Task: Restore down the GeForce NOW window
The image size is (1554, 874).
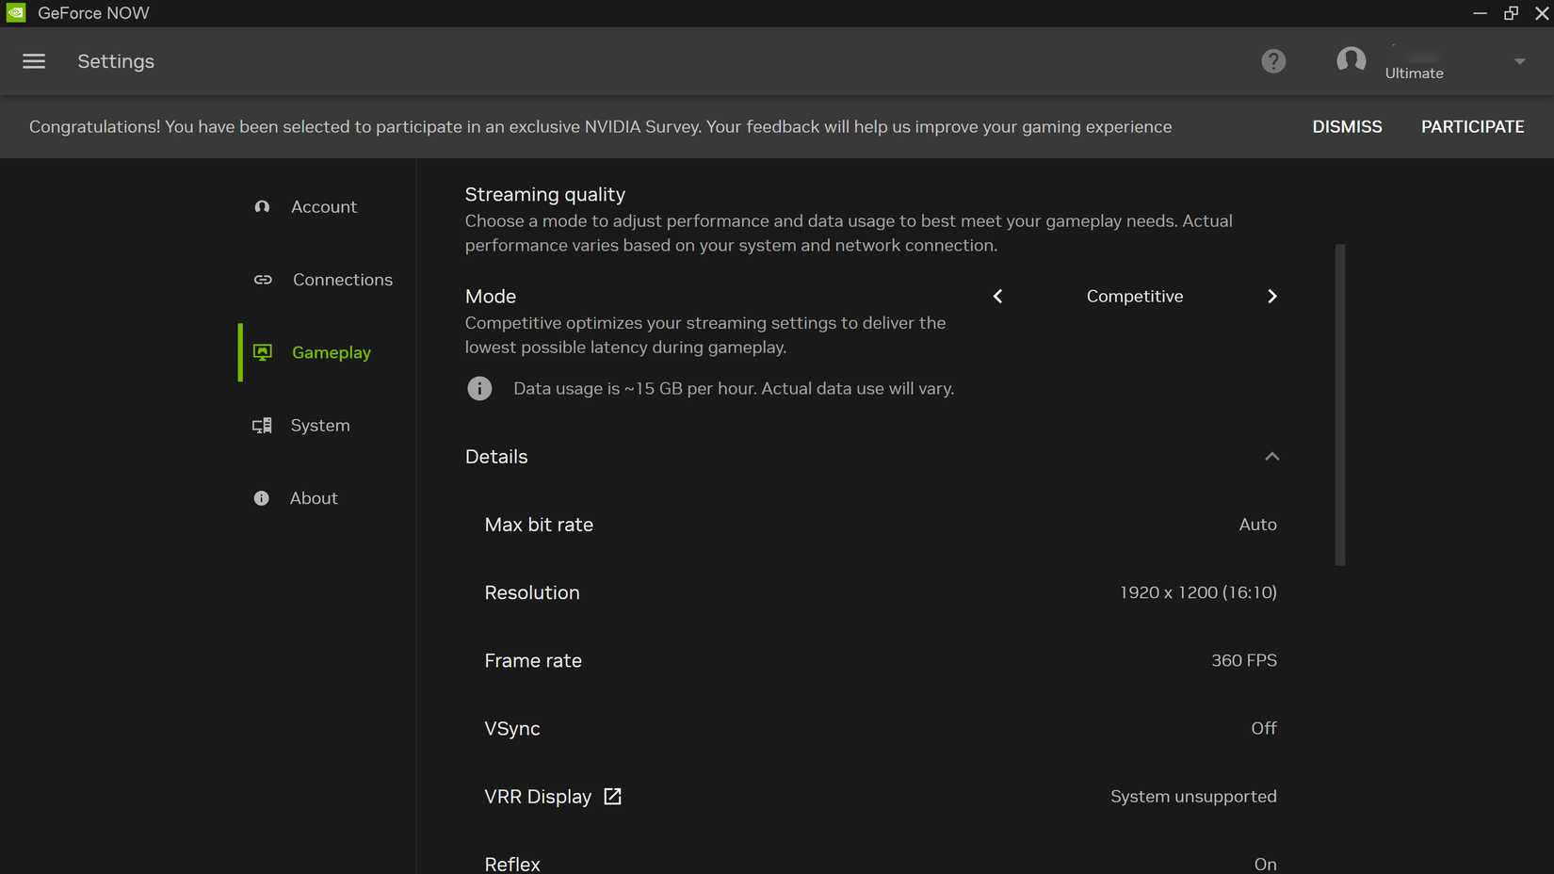Action: (x=1511, y=13)
